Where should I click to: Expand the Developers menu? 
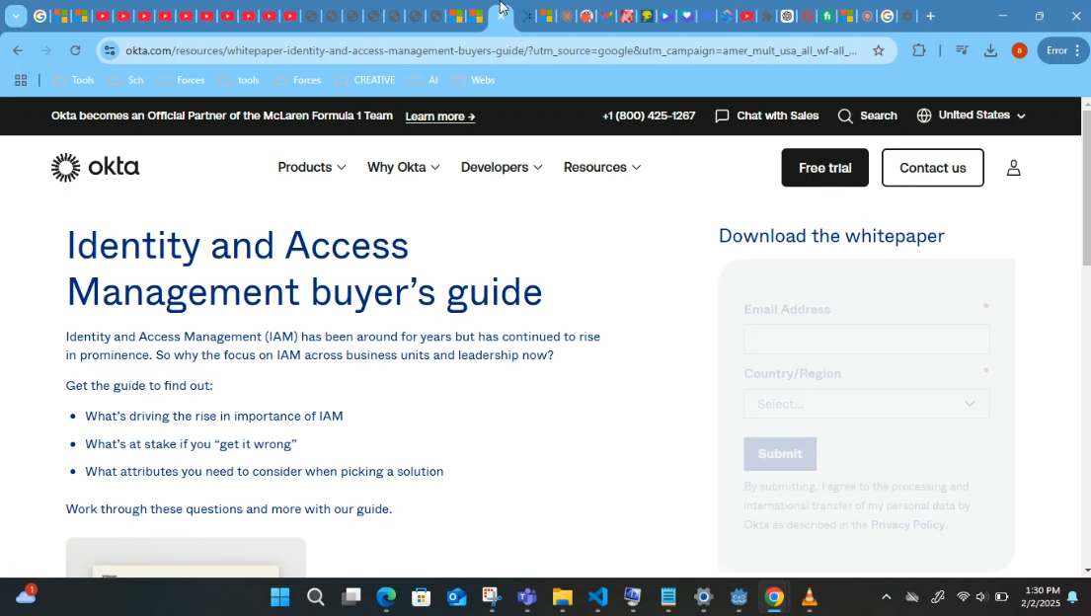[502, 168]
